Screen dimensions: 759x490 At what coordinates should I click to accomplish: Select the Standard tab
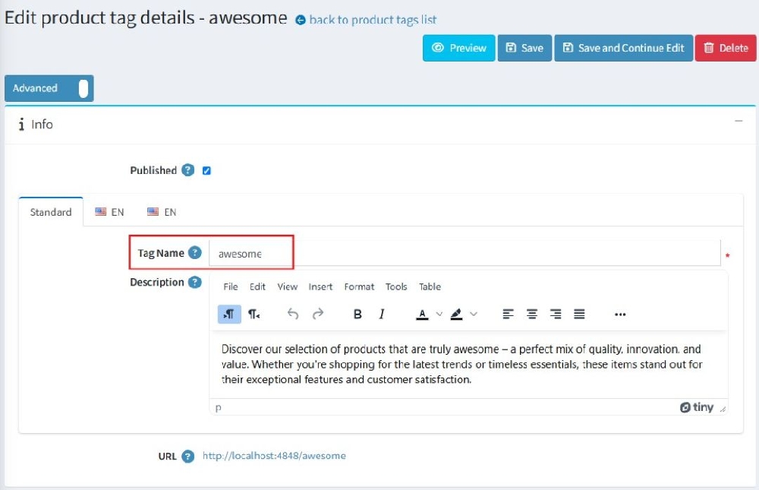51,212
